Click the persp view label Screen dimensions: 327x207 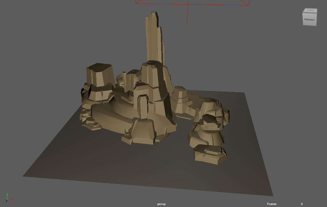[161, 204]
